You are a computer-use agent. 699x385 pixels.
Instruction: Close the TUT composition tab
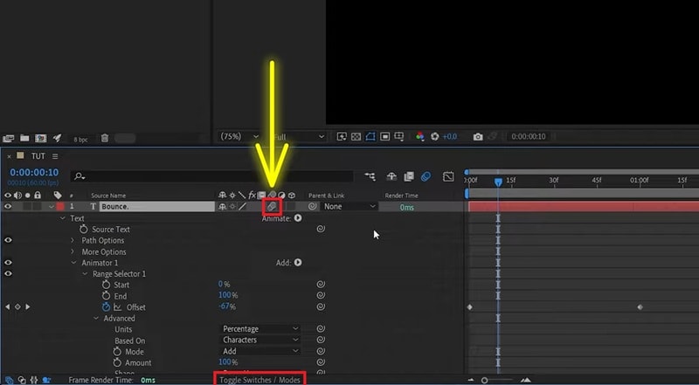click(9, 156)
